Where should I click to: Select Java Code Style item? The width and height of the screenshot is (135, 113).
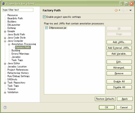16,38
